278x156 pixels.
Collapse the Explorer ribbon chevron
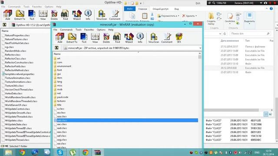tap(267, 9)
